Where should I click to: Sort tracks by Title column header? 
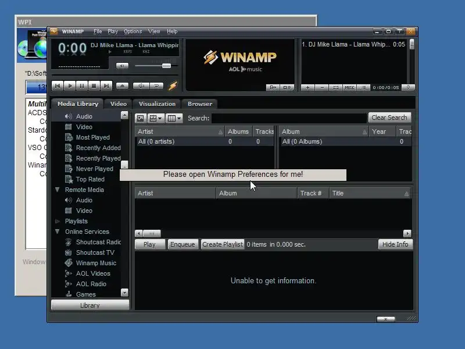point(370,193)
